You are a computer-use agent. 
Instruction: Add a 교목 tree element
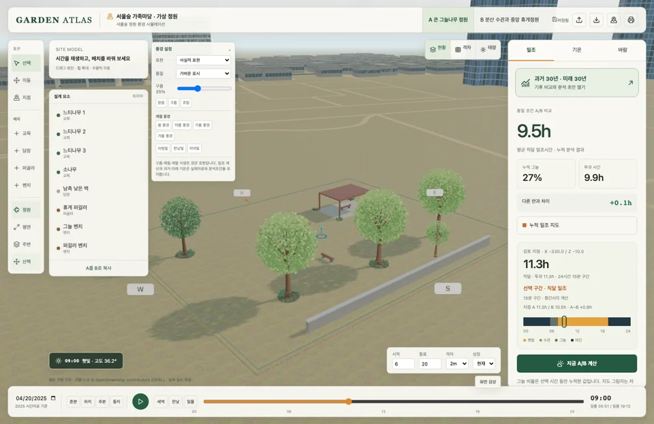(x=26, y=133)
